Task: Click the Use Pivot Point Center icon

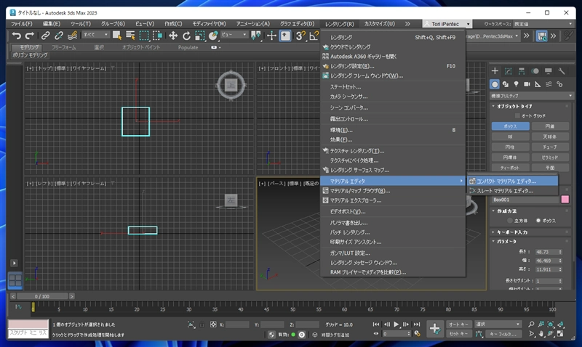Action: (256, 36)
